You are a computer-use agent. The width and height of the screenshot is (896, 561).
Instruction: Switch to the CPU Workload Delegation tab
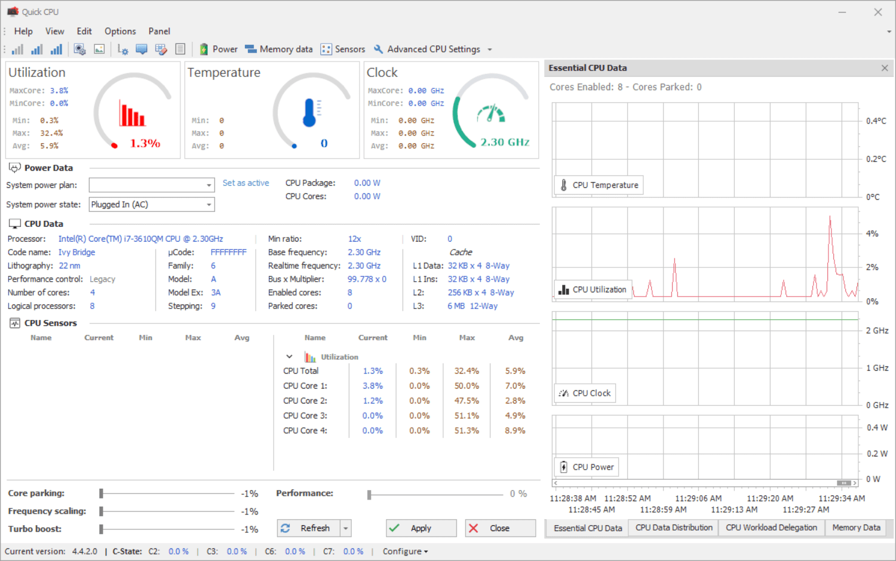[x=771, y=528]
